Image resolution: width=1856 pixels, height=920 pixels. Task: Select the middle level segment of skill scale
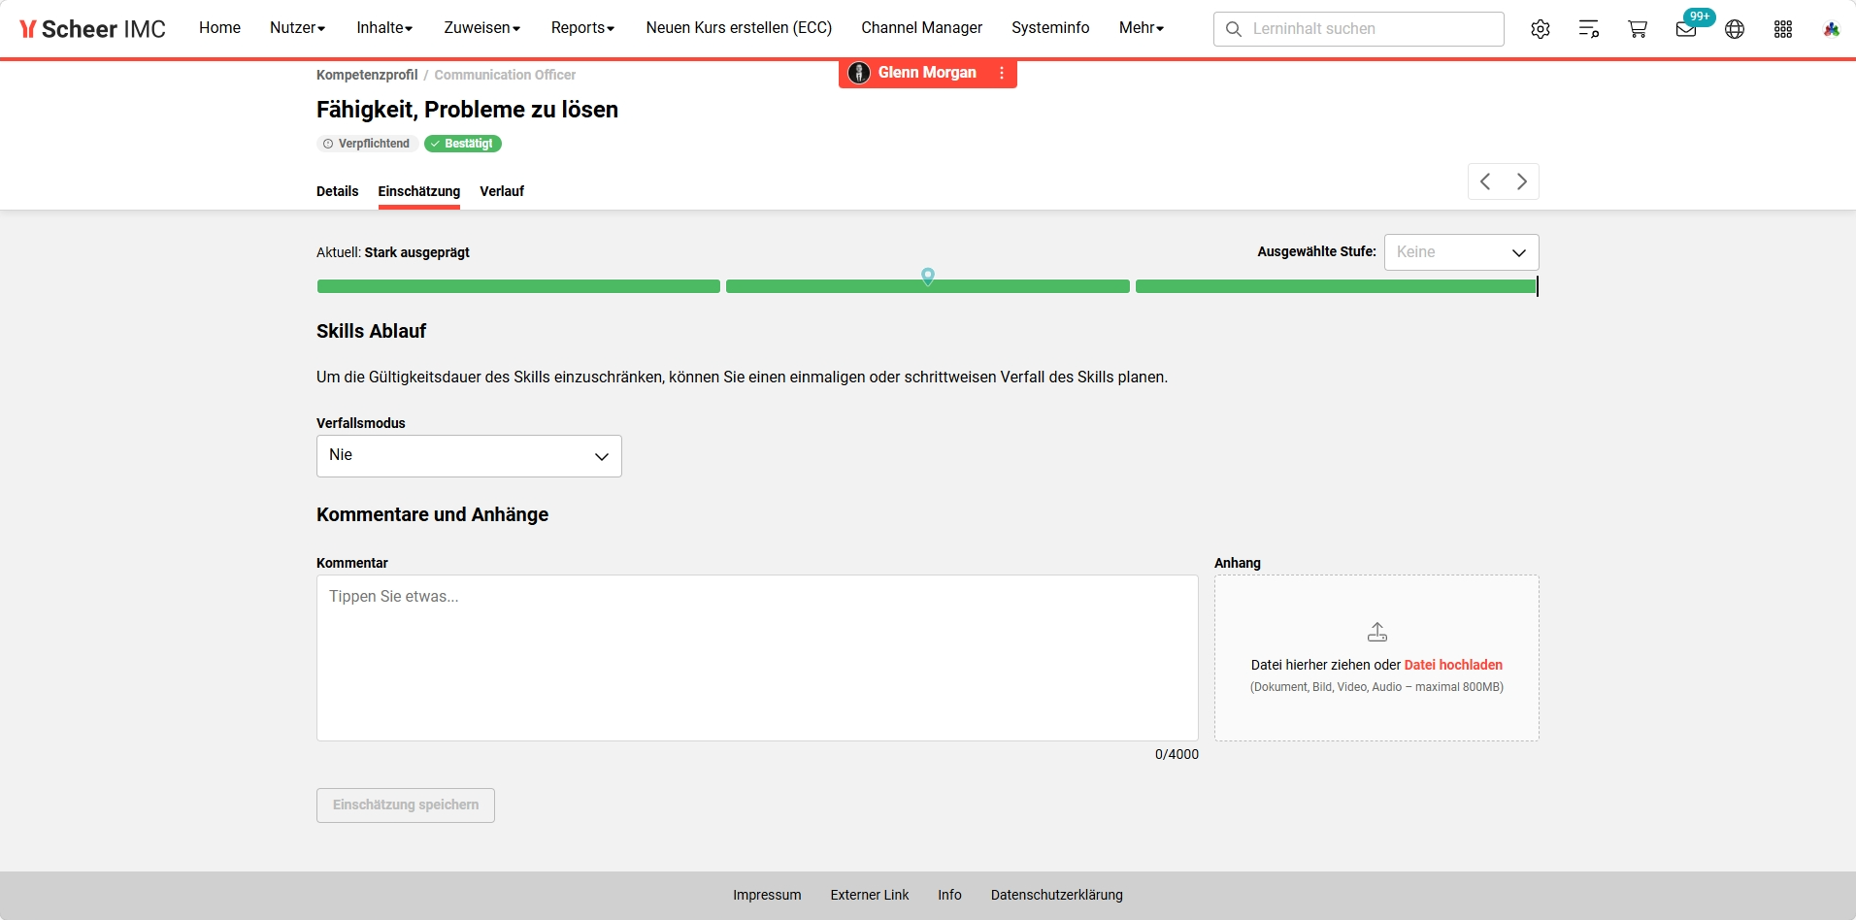(928, 286)
